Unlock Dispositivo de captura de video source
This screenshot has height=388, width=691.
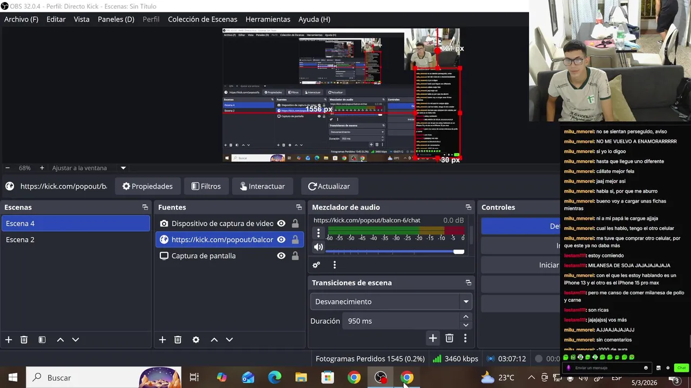295,223
